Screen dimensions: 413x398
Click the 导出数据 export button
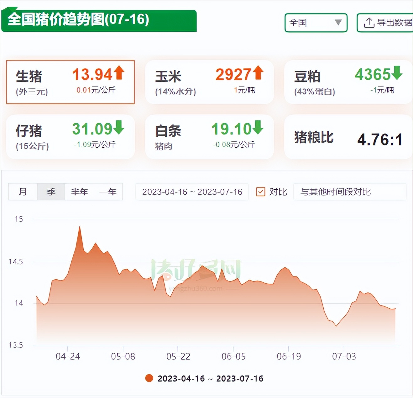(x=385, y=23)
